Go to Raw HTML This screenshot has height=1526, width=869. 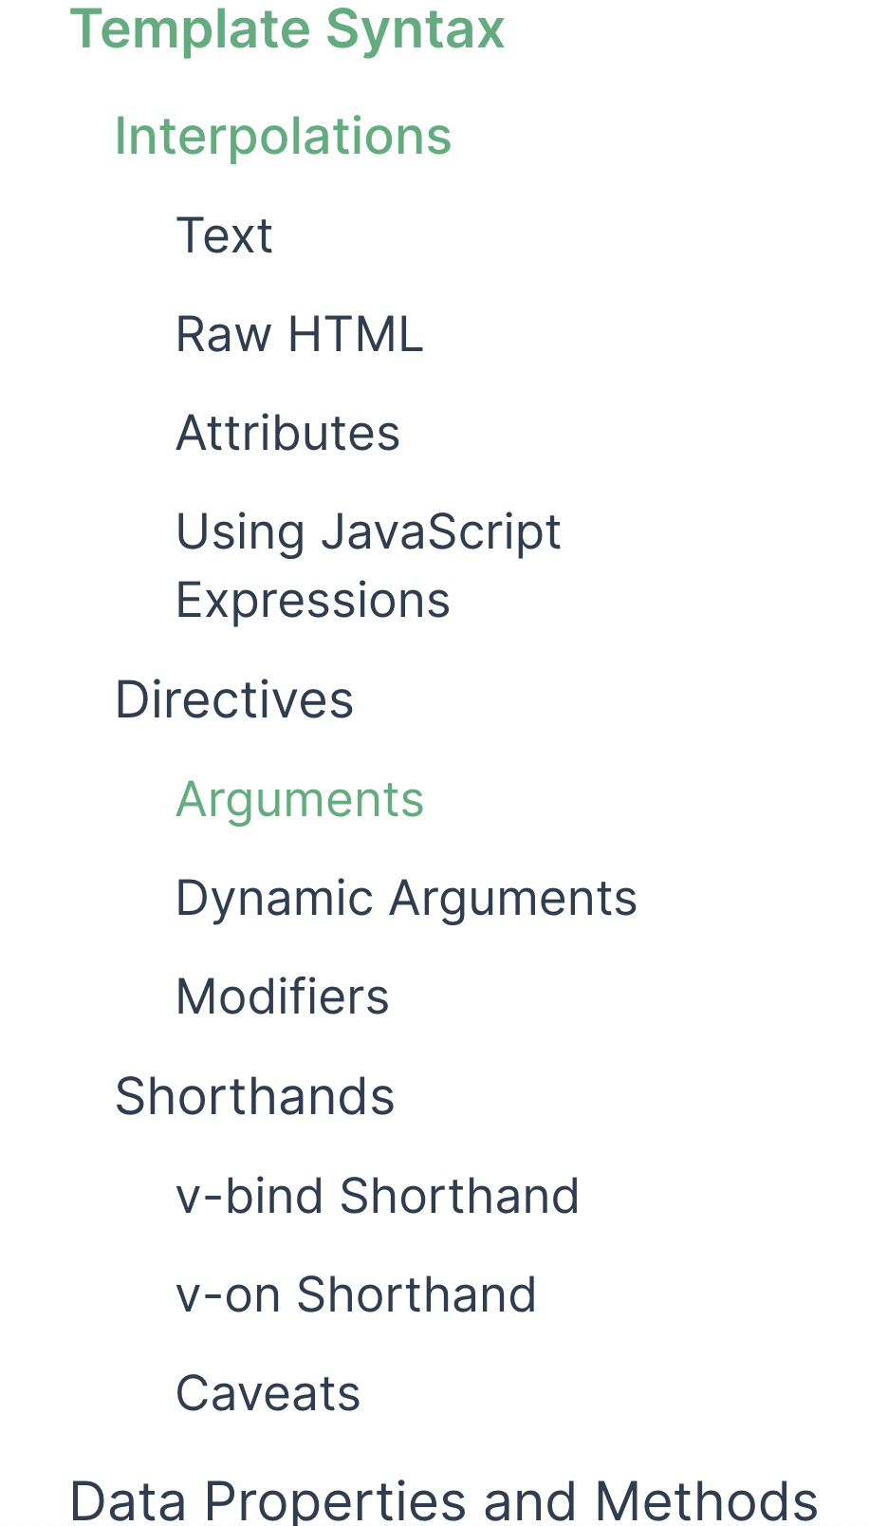(x=299, y=334)
